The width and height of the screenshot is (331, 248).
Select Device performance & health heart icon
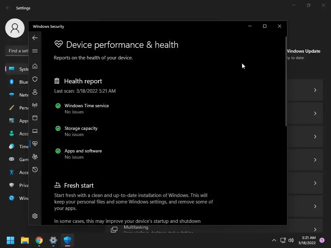click(35, 144)
